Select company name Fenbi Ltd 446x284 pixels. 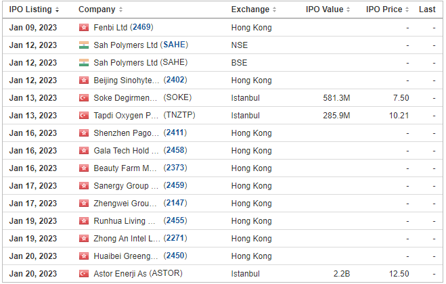click(110, 28)
